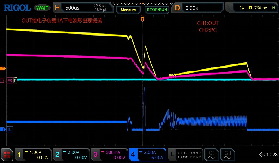This screenshot has height=163, width=279.
Task: Mute sound via the speaker icon
Action: [x=262, y=155]
